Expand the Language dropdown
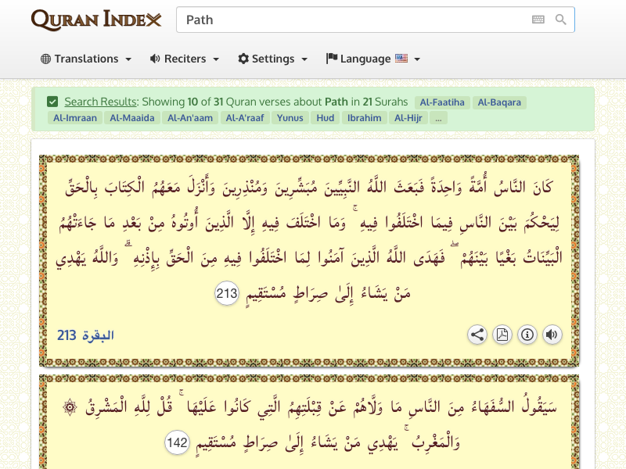Screen dimensions: 626x469 coord(373,59)
